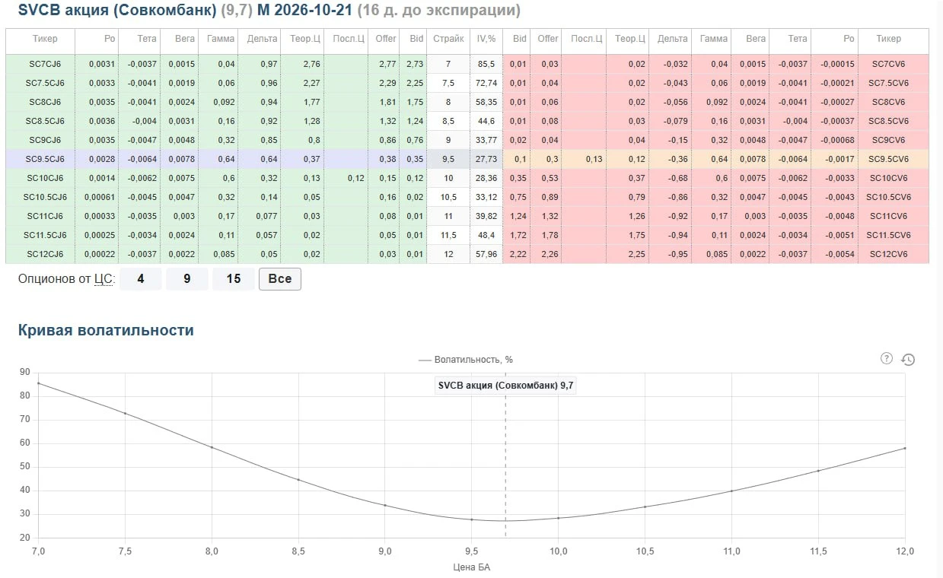
Task: Click the IV value 39,82
Action: pyautogui.click(x=486, y=216)
